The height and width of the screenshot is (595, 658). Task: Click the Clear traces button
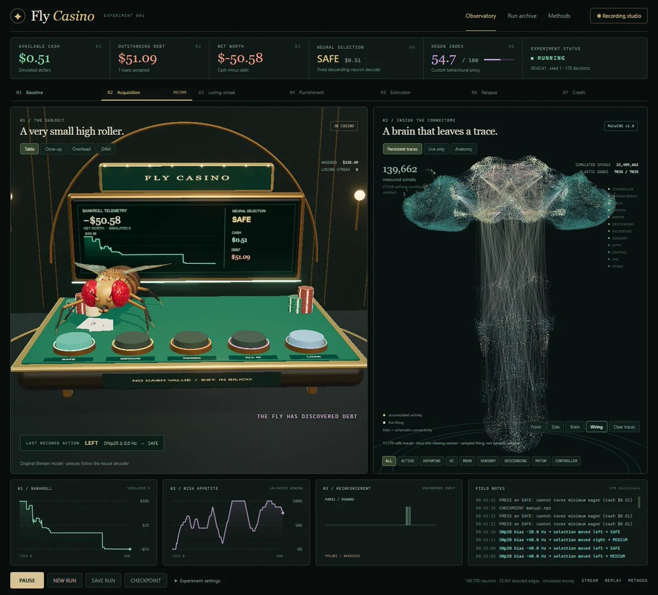[624, 427]
